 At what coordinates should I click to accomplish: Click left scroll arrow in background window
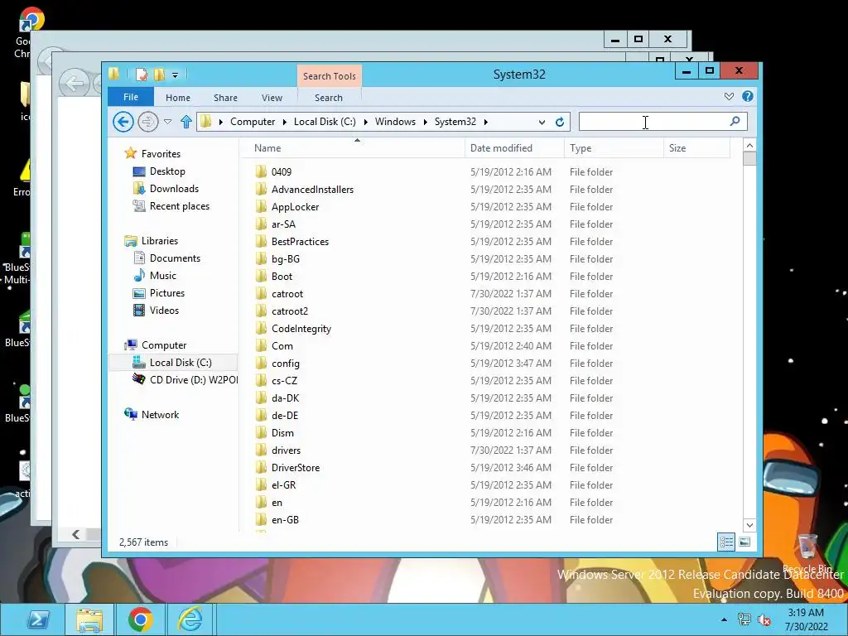[75, 534]
